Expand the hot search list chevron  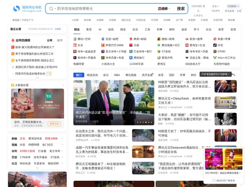coord(37,78)
